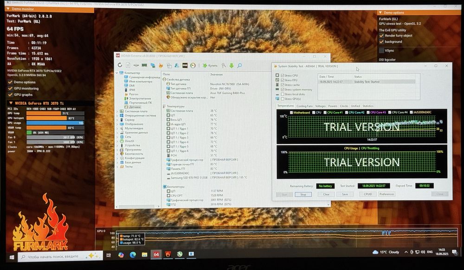Click the Task View taskbar icon
The width and height of the screenshot is (464, 270).
pyautogui.click(x=109, y=255)
